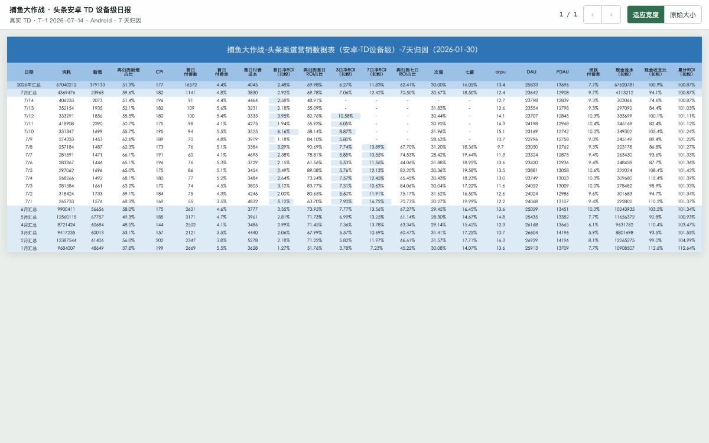Select the 7/13 date cell
This screenshot has width=709, height=443.
click(x=29, y=108)
